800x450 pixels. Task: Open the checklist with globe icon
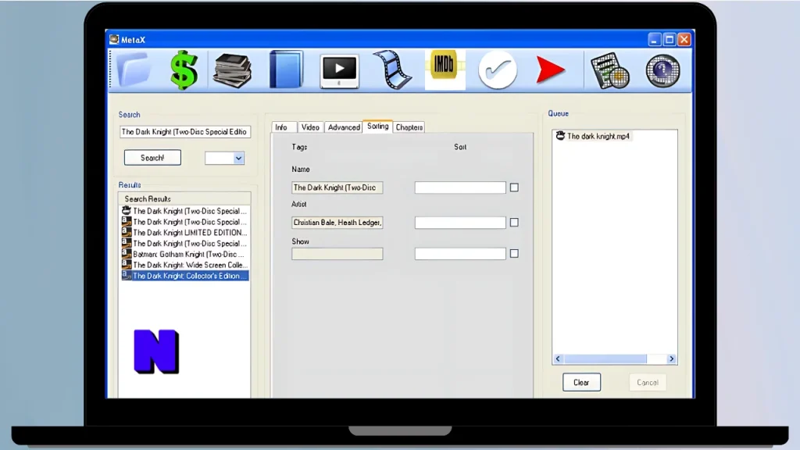pyautogui.click(x=609, y=70)
